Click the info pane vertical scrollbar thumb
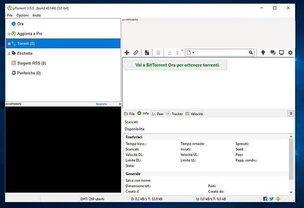The image size is (304, 208). tap(291, 159)
